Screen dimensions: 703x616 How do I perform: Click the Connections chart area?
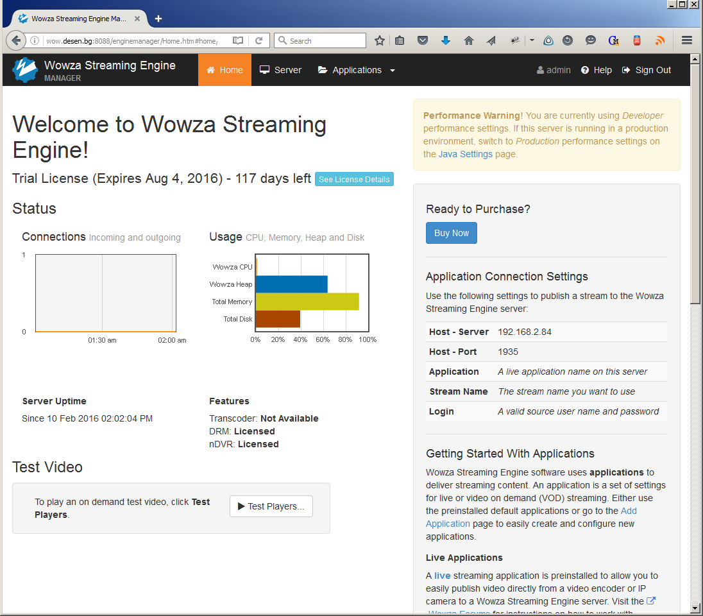pos(106,293)
